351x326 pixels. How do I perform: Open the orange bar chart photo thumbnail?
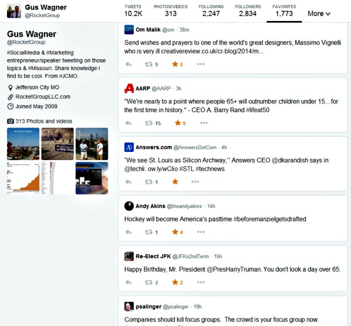23,178
